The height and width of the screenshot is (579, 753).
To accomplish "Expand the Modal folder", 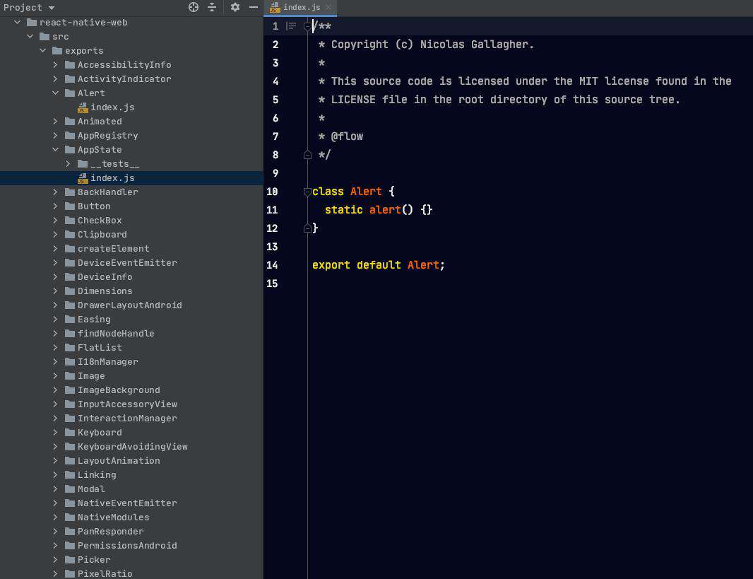I will point(55,489).
